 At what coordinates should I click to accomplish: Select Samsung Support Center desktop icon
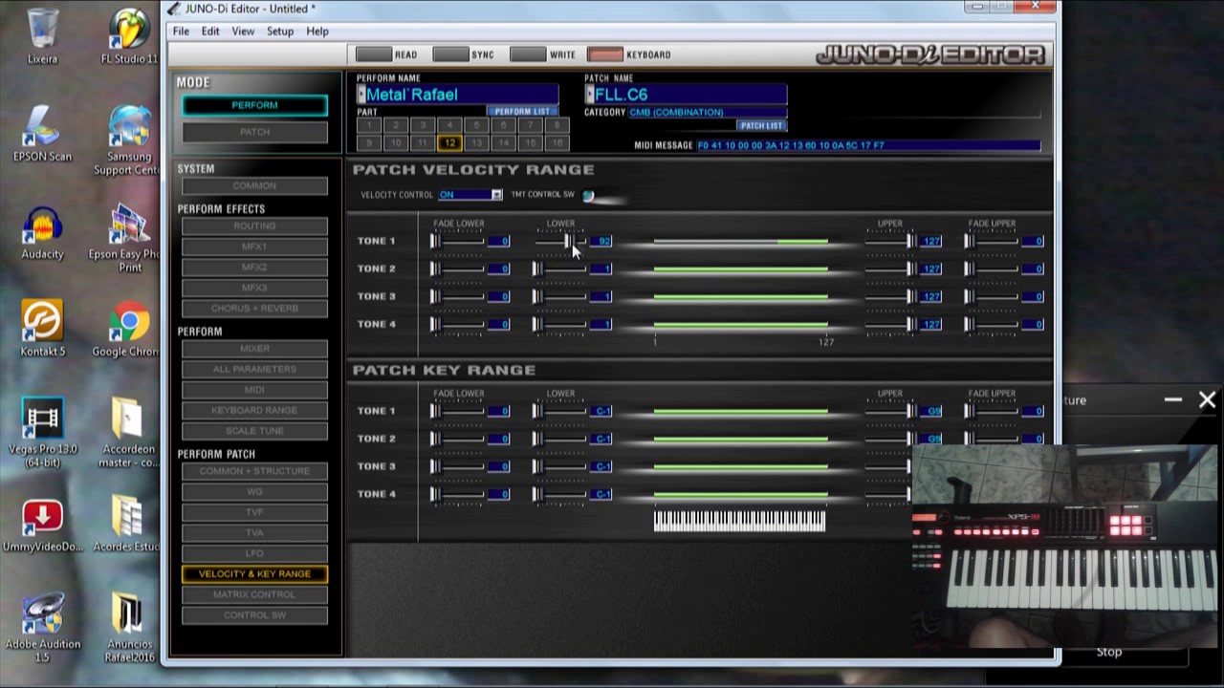(129, 140)
